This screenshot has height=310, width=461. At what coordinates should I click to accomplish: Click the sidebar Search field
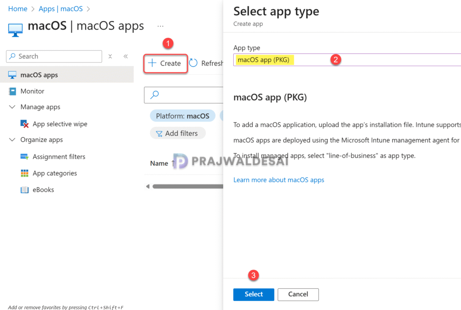pyautogui.click(x=54, y=56)
